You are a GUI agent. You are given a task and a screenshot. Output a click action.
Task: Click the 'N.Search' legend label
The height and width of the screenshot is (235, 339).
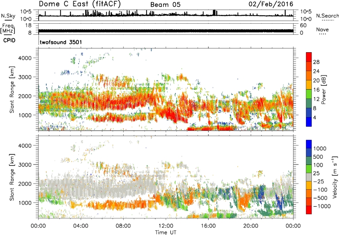tap(327, 16)
